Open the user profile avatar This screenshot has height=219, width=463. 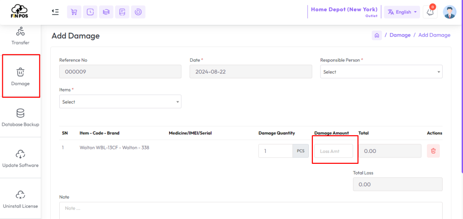coord(449,12)
